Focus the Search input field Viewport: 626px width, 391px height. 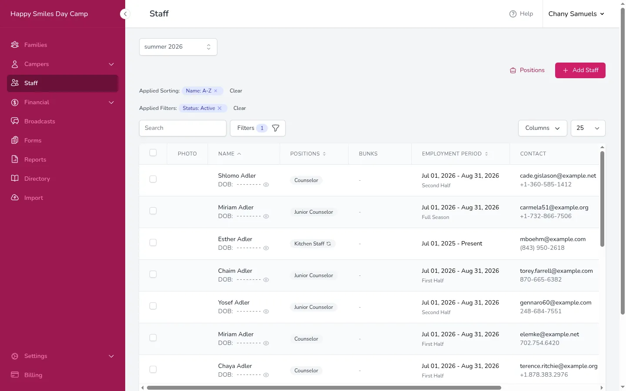183,128
